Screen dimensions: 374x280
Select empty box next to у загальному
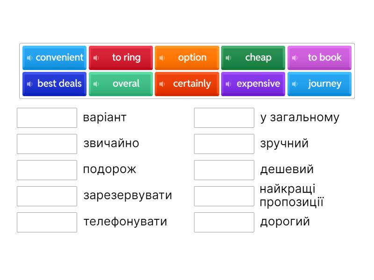(x=224, y=118)
